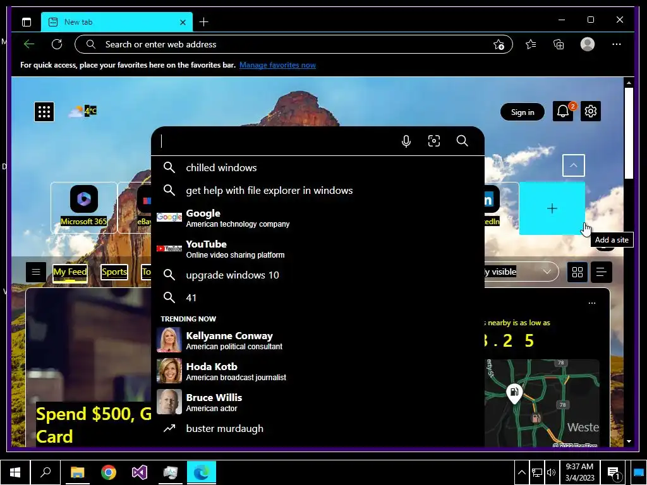The height and width of the screenshot is (485, 647).
Task: Click the page vertical scrollbar
Action: (629, 133)
